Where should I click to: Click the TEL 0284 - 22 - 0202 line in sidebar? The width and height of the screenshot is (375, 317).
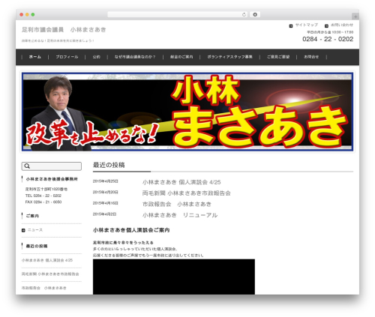[43, 196]
